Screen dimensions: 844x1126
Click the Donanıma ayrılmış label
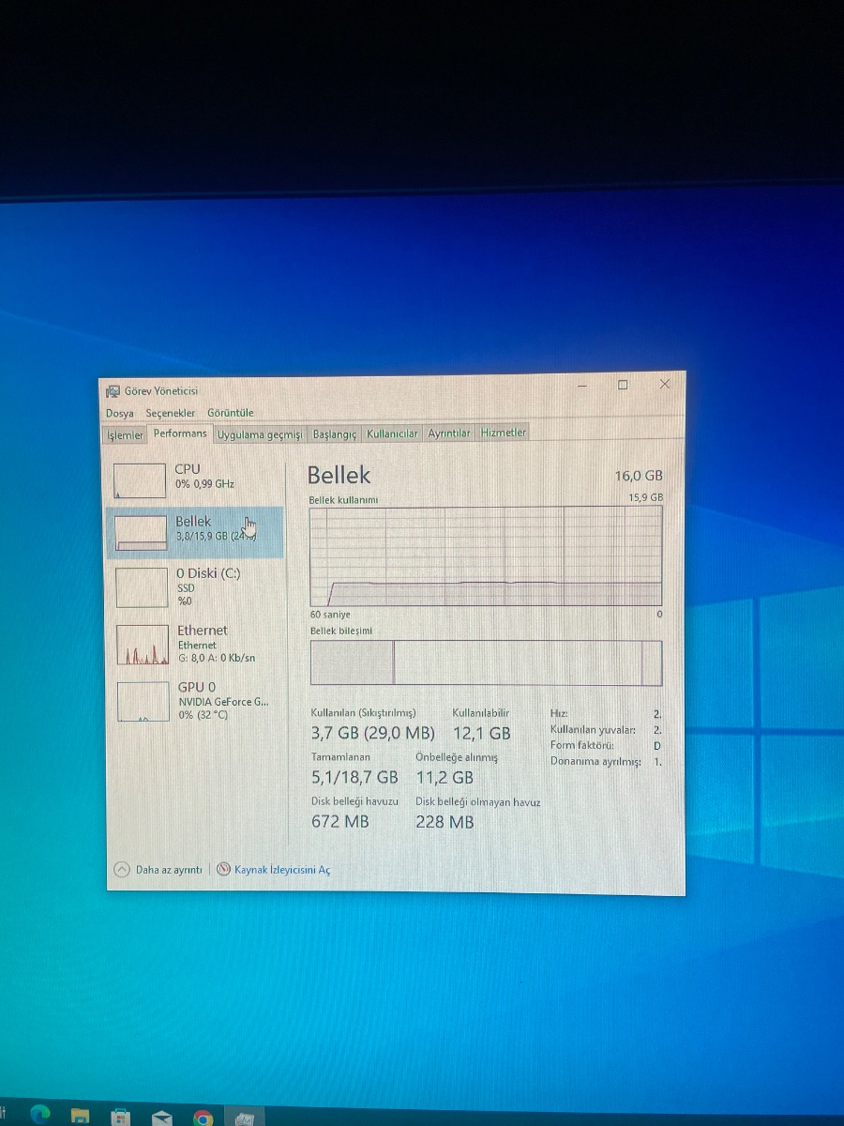[x=595, y=761]
